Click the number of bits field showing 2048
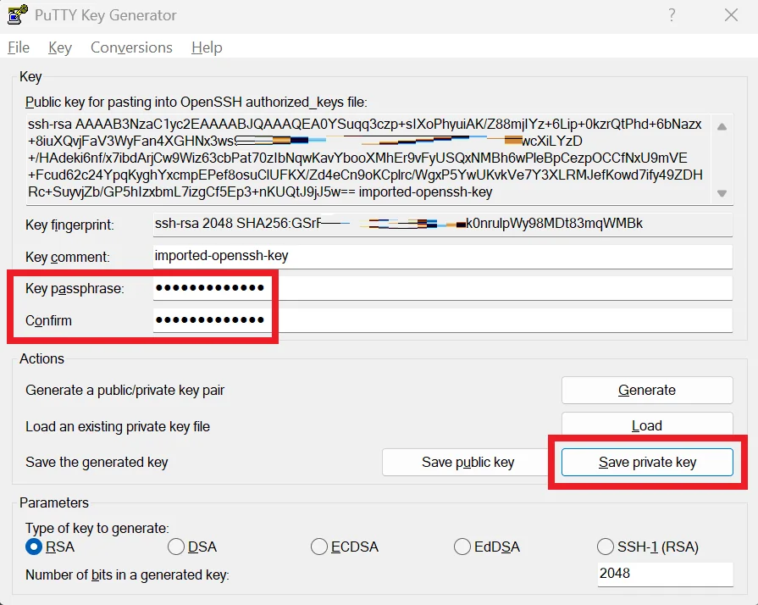 (x=665, y=574)
